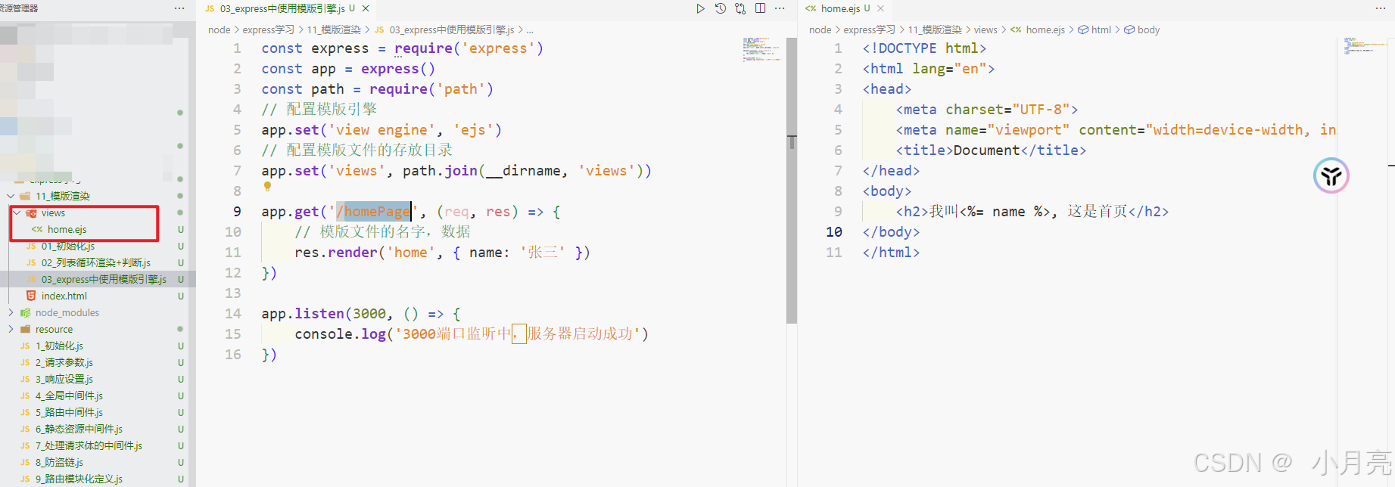Collapse the views folder in explorer

tap(17, 212)
